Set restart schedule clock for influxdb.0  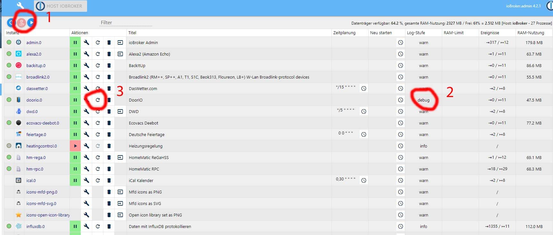click(401, 226)
